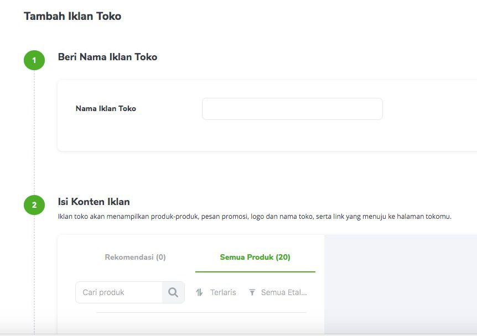Viewport: 477px width, 336px height.
Task: Focus the Nama Iklan Toko text field
Action: coord(292,109)
